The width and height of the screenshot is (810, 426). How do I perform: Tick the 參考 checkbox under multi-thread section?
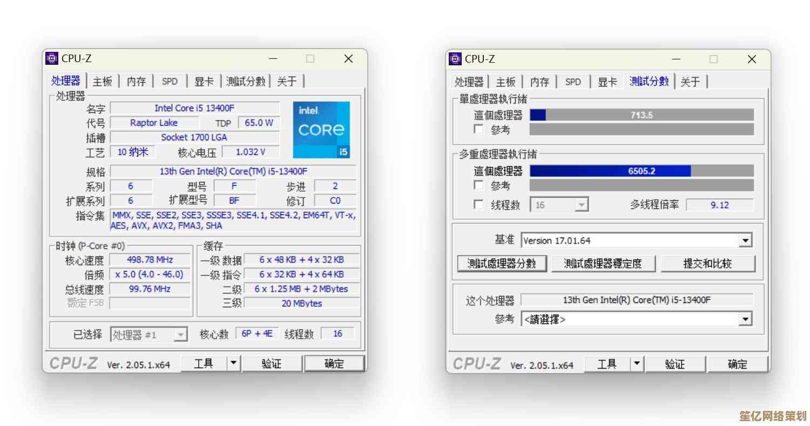[478, 185]
